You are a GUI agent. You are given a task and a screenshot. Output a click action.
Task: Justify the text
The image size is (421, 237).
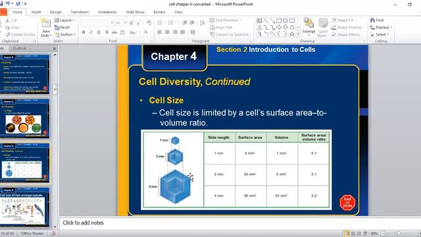(x=183, y=32)
